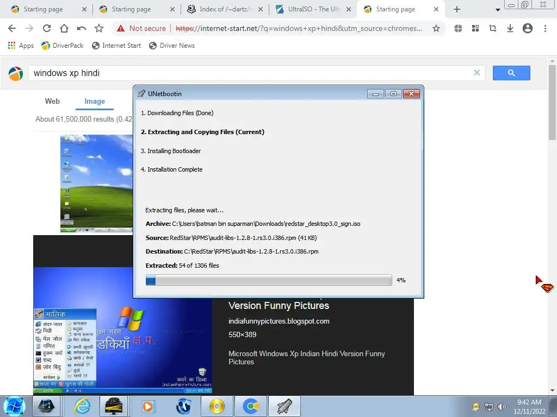
Task: Open a new browser tab
Action: click(x=457, y=9)
